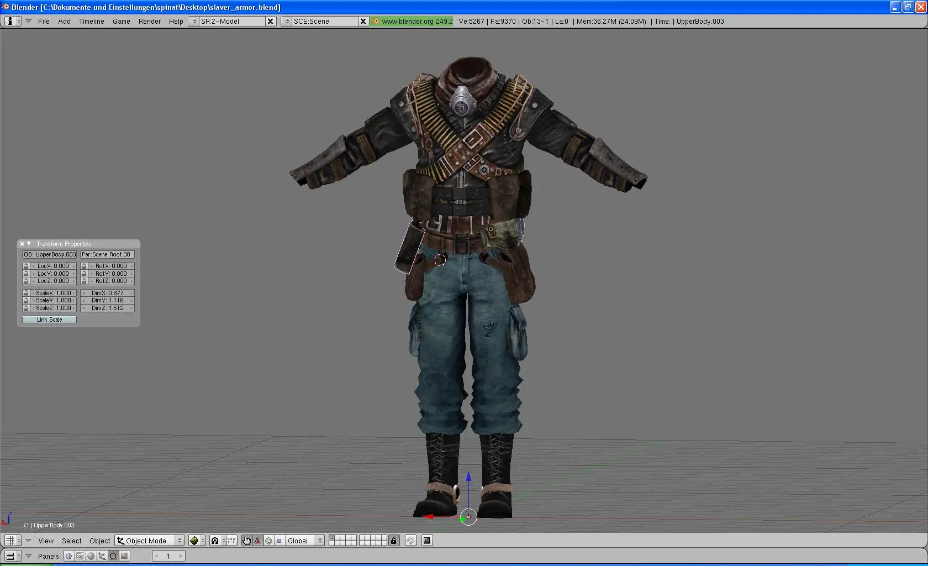The image size is (928, 566).
Task: Toggle the LocY lock icon
Action: pyautogui.click(x=26, y=274)
